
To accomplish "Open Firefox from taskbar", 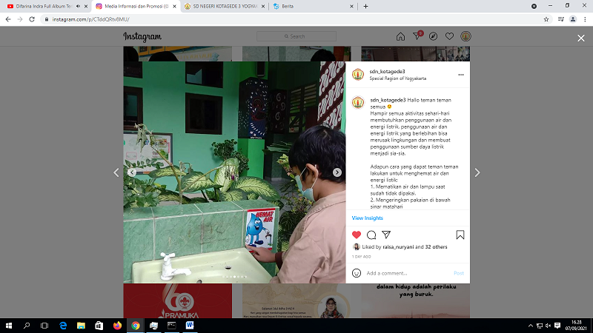I will [117, 326].
